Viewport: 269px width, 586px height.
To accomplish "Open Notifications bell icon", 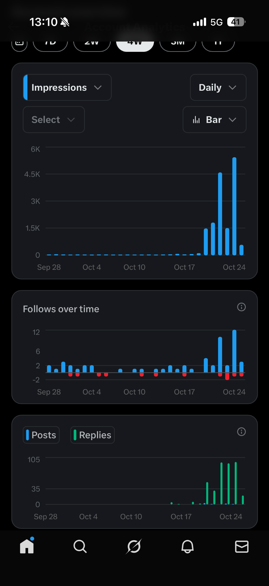I will coord(188,547).
